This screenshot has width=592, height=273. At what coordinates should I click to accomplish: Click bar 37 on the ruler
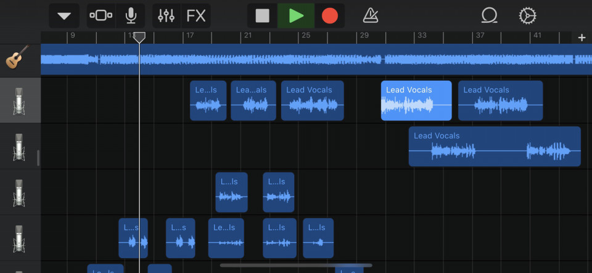tap(480, 36)
